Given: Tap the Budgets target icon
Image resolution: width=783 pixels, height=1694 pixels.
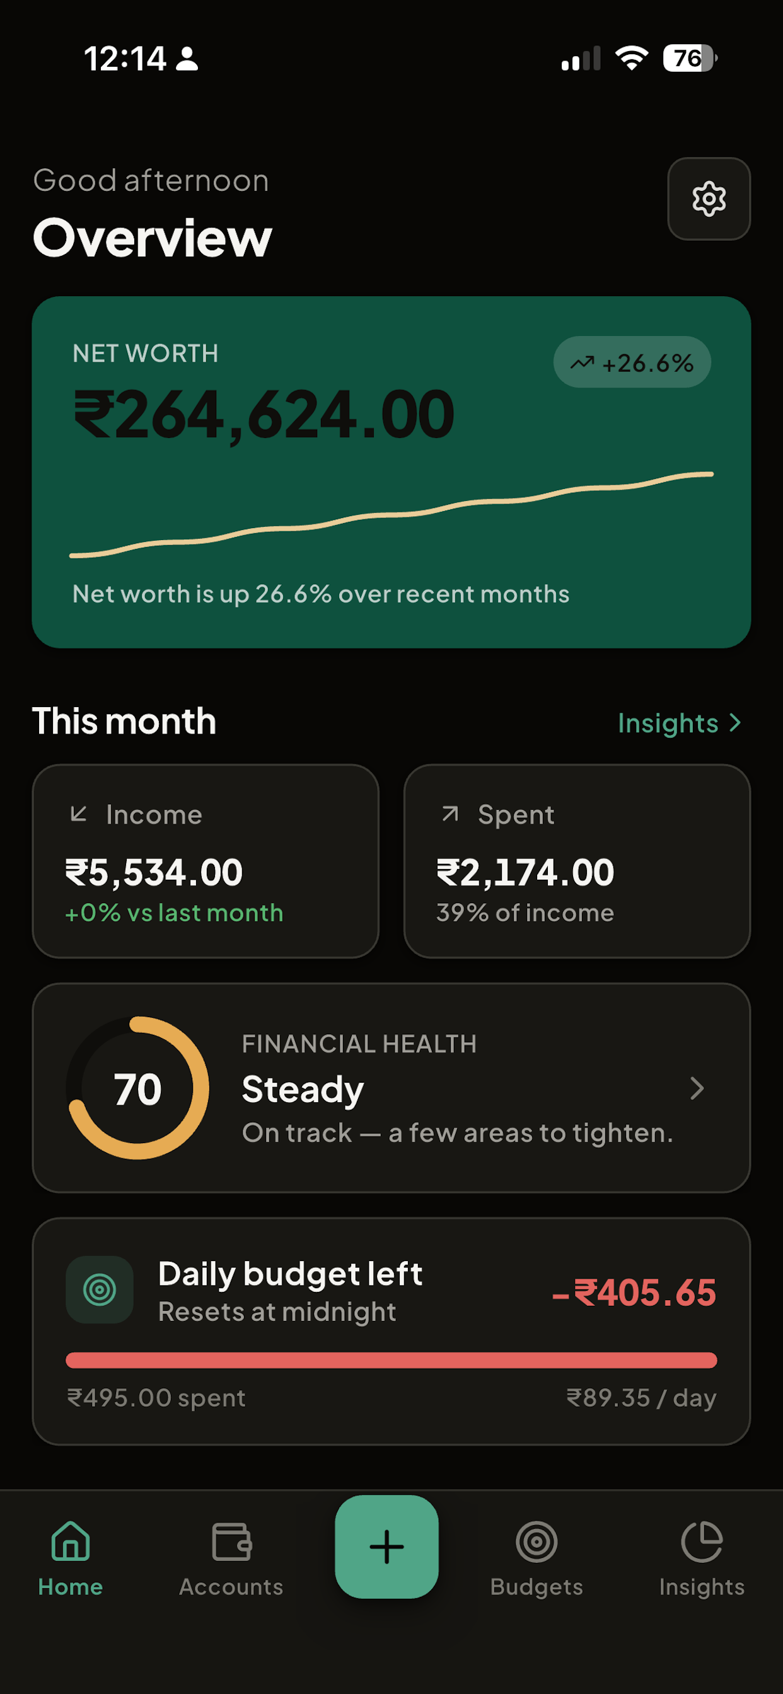Looking at the screenshot, I should coord(536,1541).
